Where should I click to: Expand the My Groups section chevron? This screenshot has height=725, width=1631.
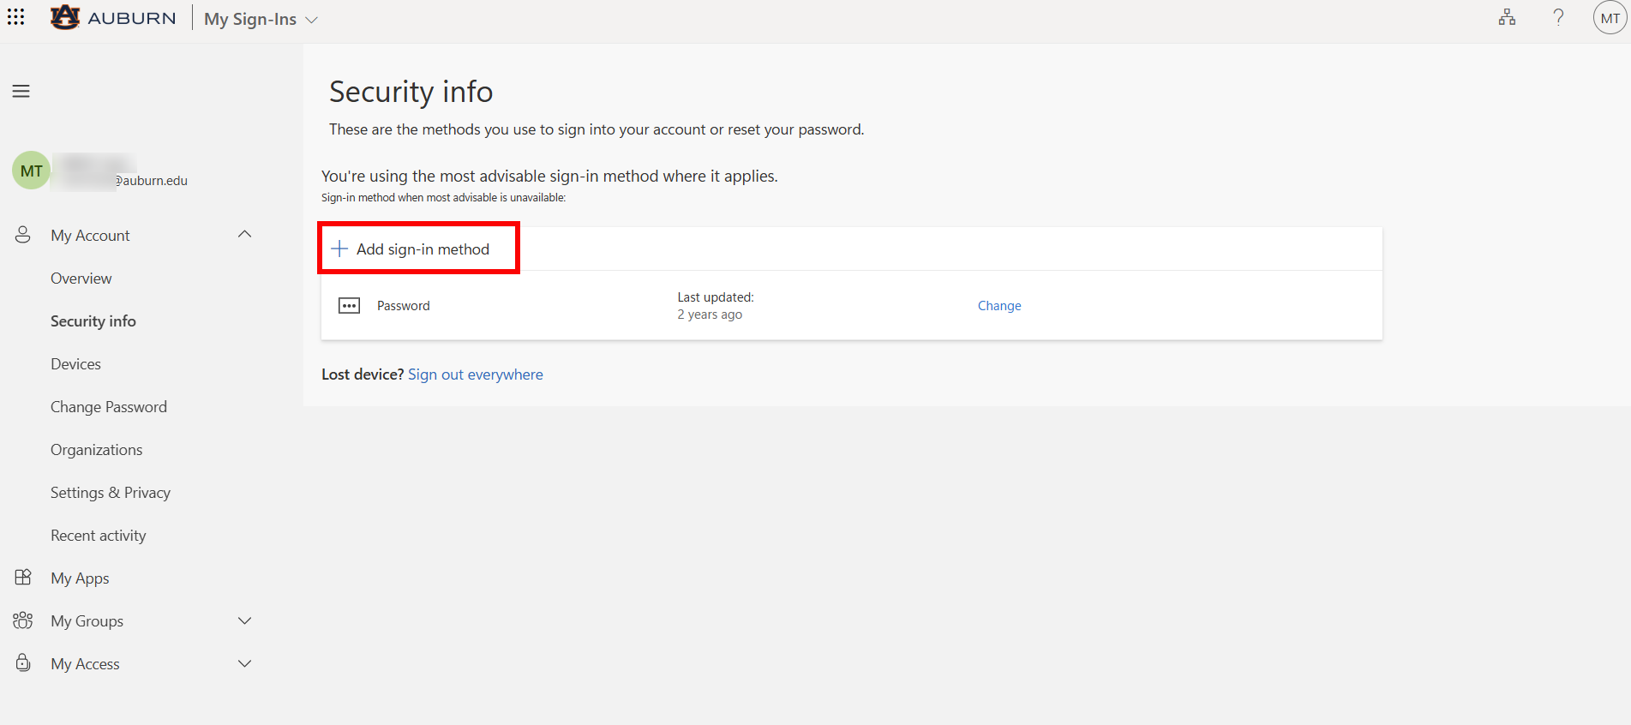[x=245, y=620]
